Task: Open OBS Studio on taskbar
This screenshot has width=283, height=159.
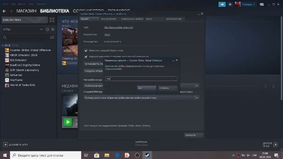Action: [x=137, y=155]
